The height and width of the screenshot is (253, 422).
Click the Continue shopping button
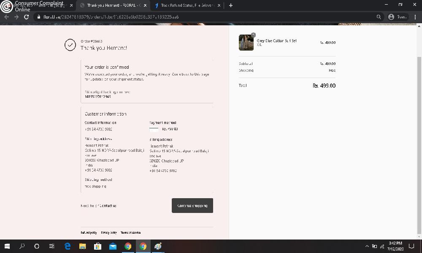pos(192,206)
